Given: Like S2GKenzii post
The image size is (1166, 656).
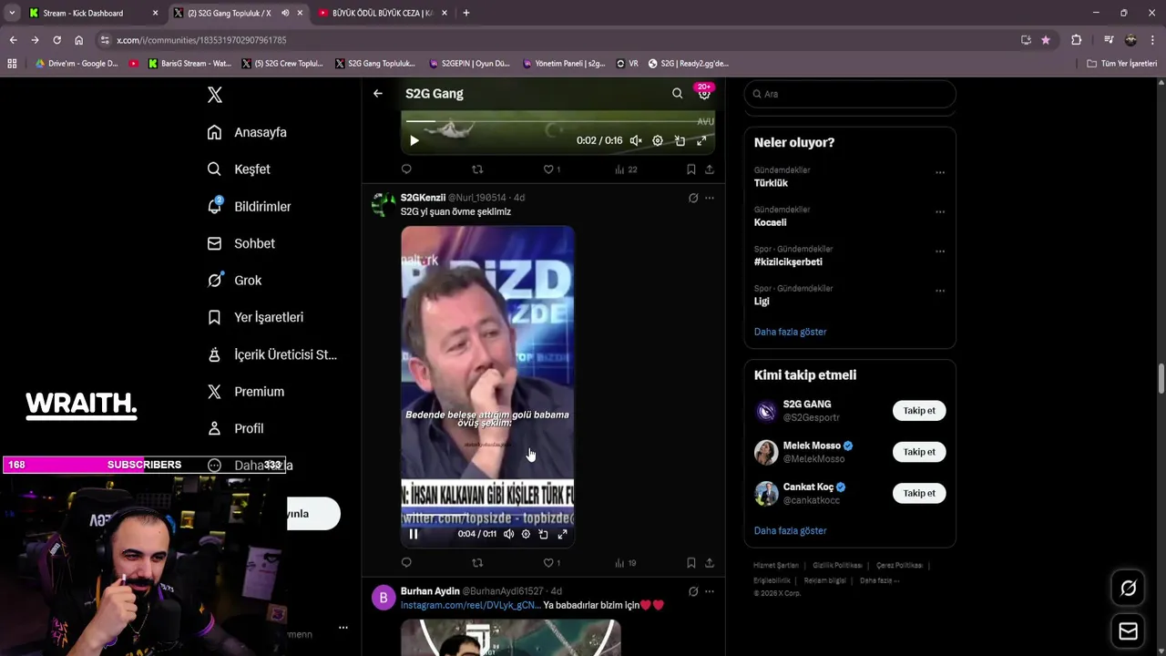Looking at the screenshot, I should coord(551,563).
